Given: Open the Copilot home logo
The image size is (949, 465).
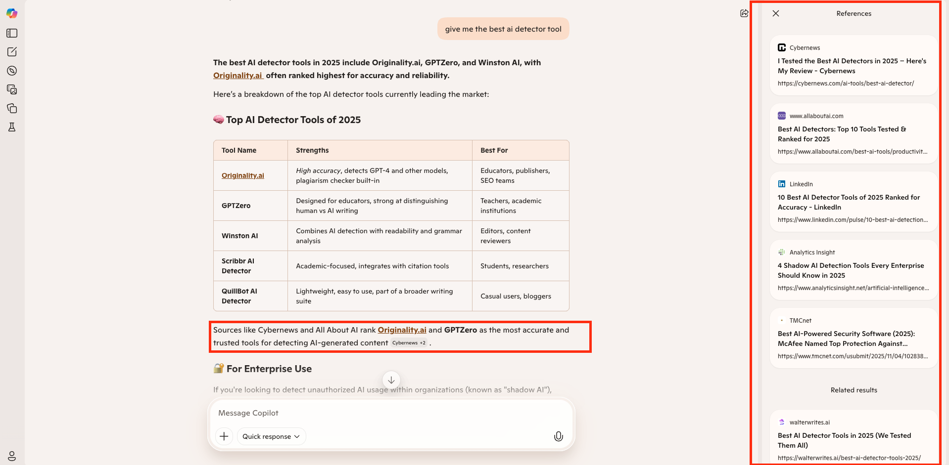Looking at the screenshot, I should pos(12,13).
